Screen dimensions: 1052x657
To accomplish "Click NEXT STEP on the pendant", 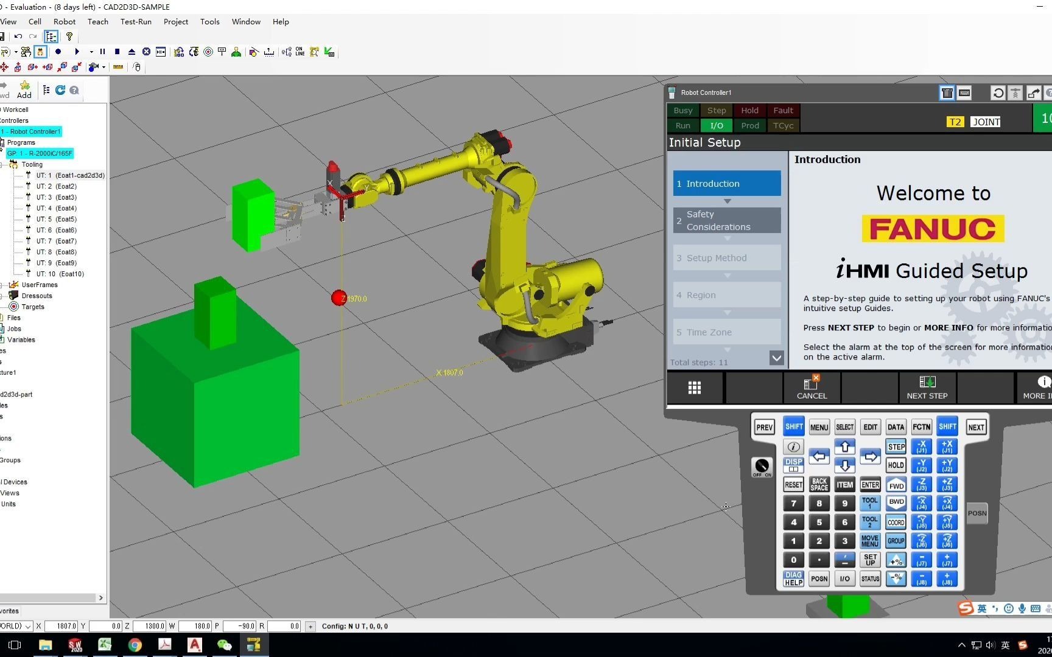I will [x=927, y=388].
